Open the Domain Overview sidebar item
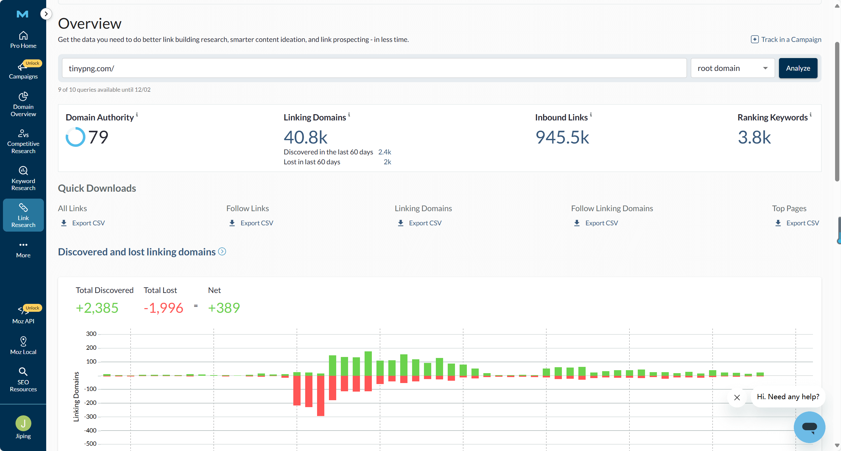 23,104
